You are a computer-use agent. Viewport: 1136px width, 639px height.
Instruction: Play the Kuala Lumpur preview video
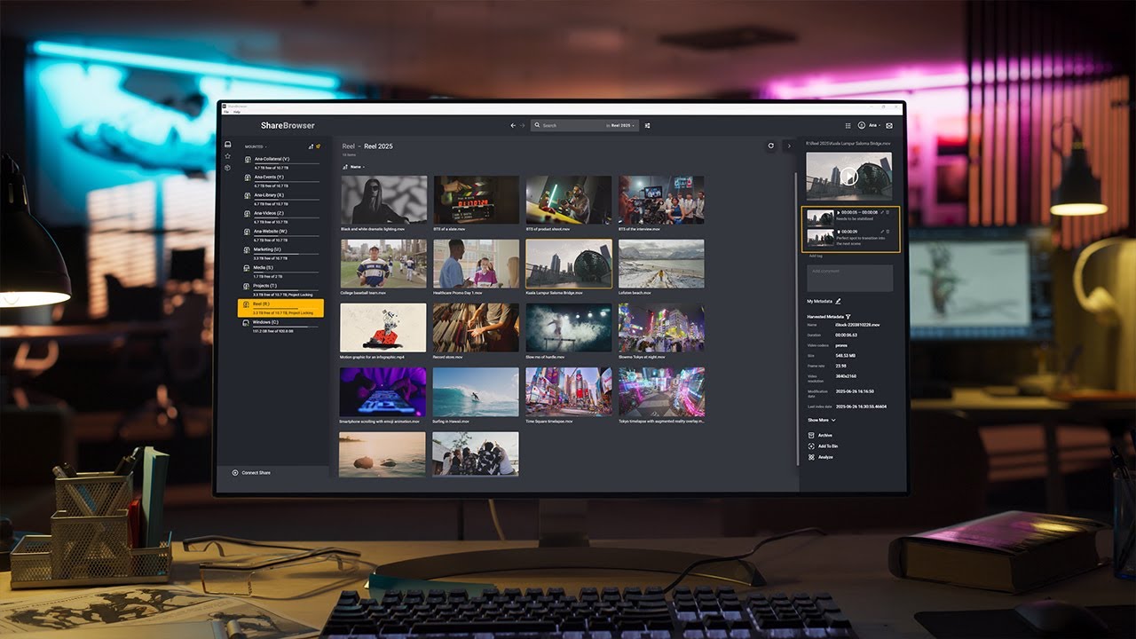(x=848, y=176)
